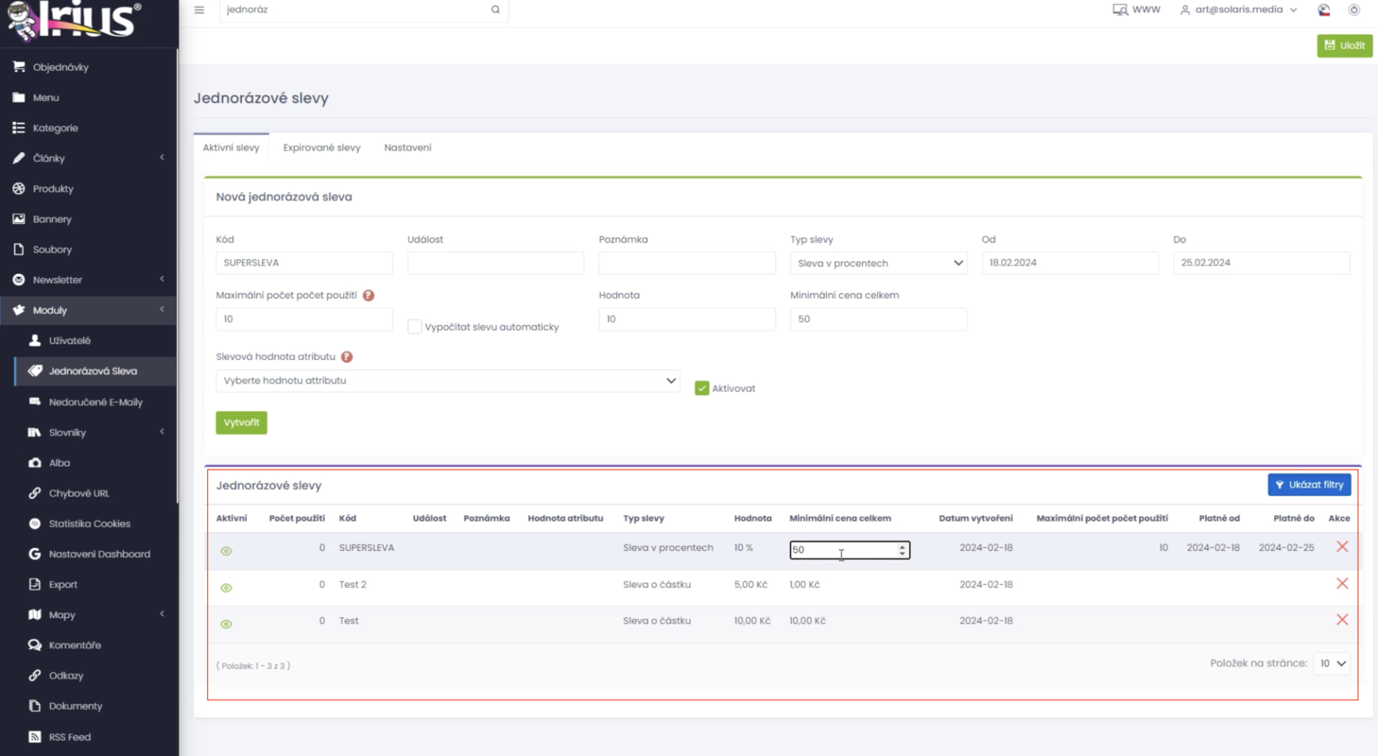The image size is (1378, 756).
Task: Open Vyberte hodnotu atributu dropdown
Action: [448, 381]
